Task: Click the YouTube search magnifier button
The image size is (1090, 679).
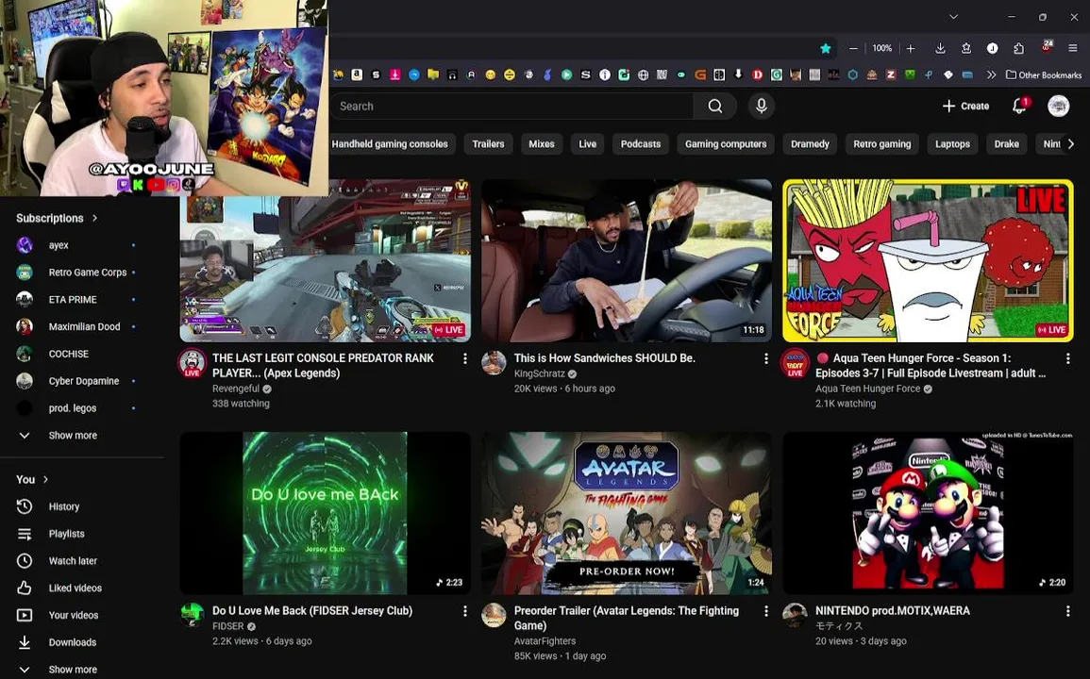Action: (x=714, y=106)
